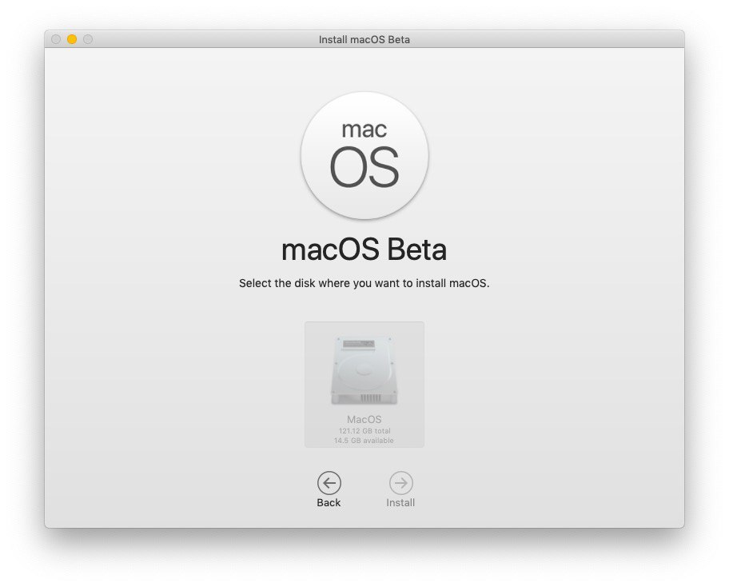Click the 'MacOS' disk name
This screenshot has width=729, height=587.
[x=364, y=419]
